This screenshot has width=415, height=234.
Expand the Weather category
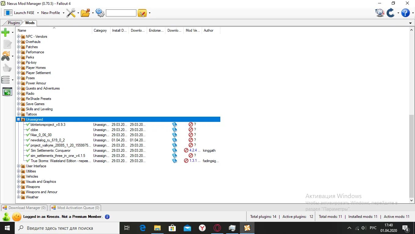point(19,197)
